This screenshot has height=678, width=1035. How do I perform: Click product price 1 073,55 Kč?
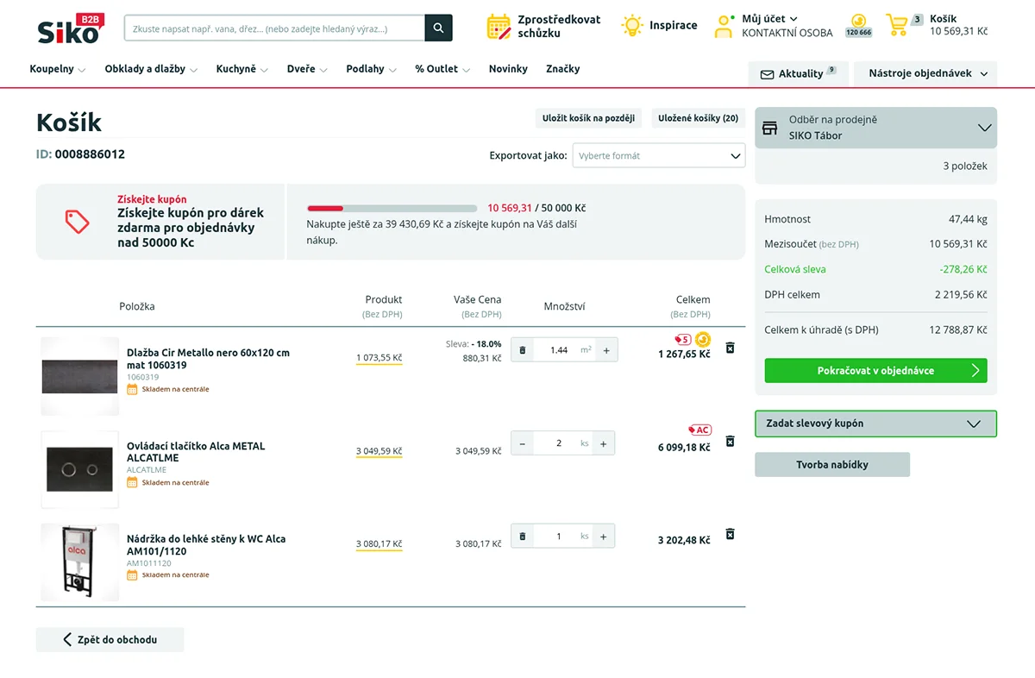pyautogui.click(x=379, y=358)
